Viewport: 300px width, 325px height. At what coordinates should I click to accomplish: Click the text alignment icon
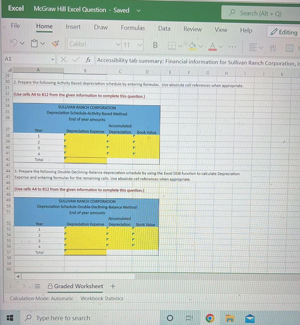coord(252,47)
